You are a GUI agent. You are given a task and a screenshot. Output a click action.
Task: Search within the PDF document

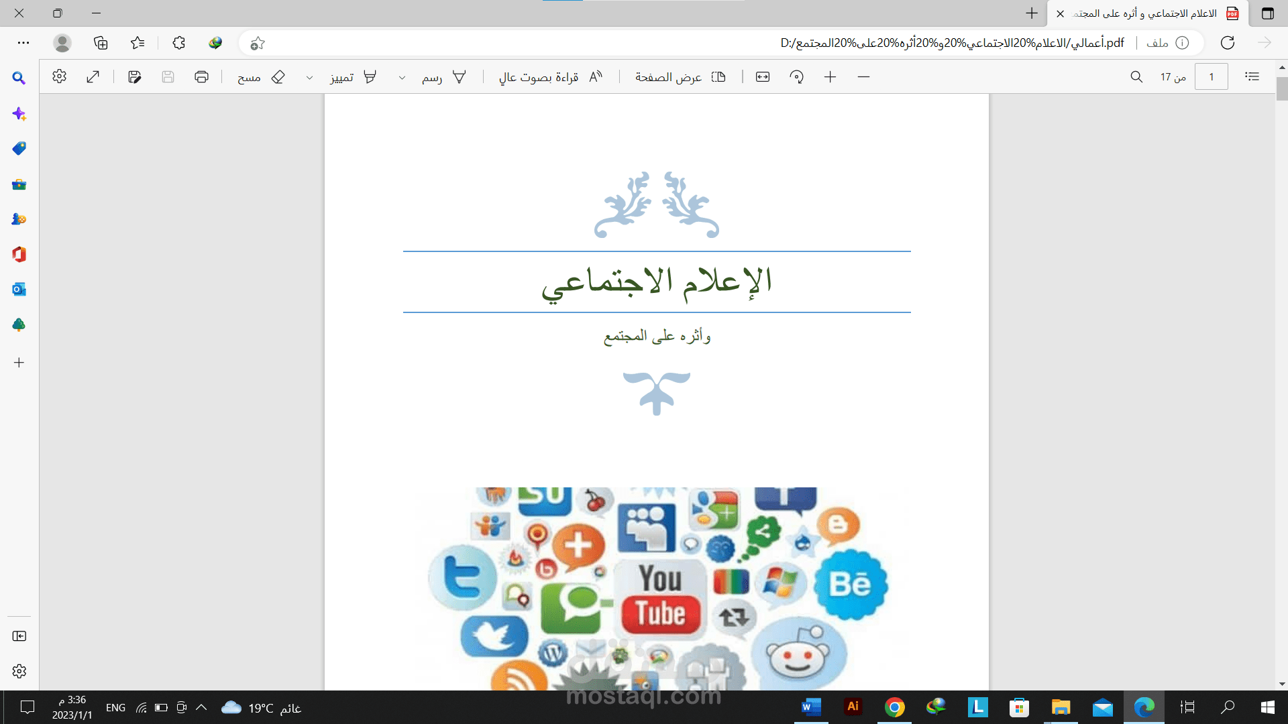(x=1136, y=76)
